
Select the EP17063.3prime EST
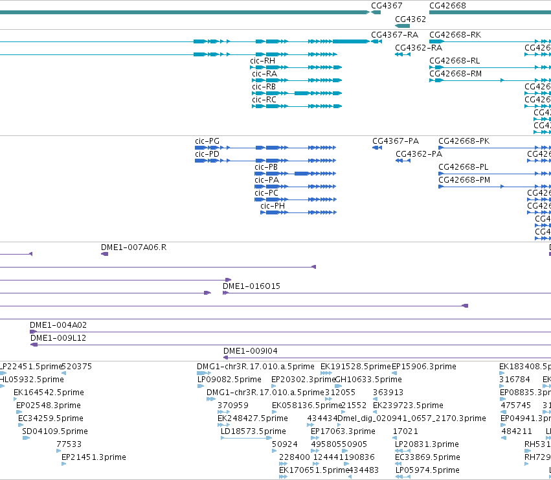pyautogui.click(x=315, y=438)
